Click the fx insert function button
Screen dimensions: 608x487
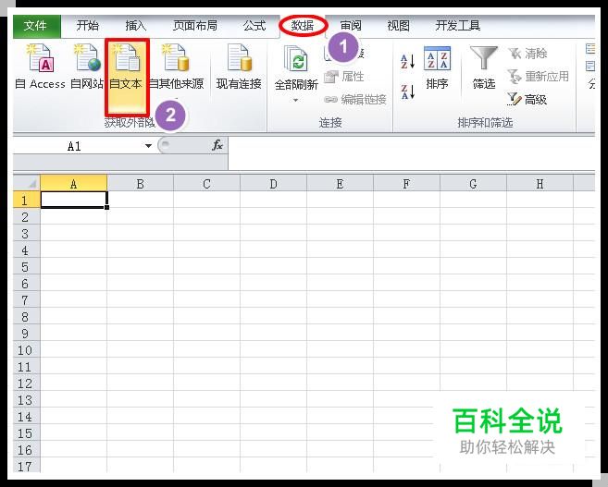217,146
